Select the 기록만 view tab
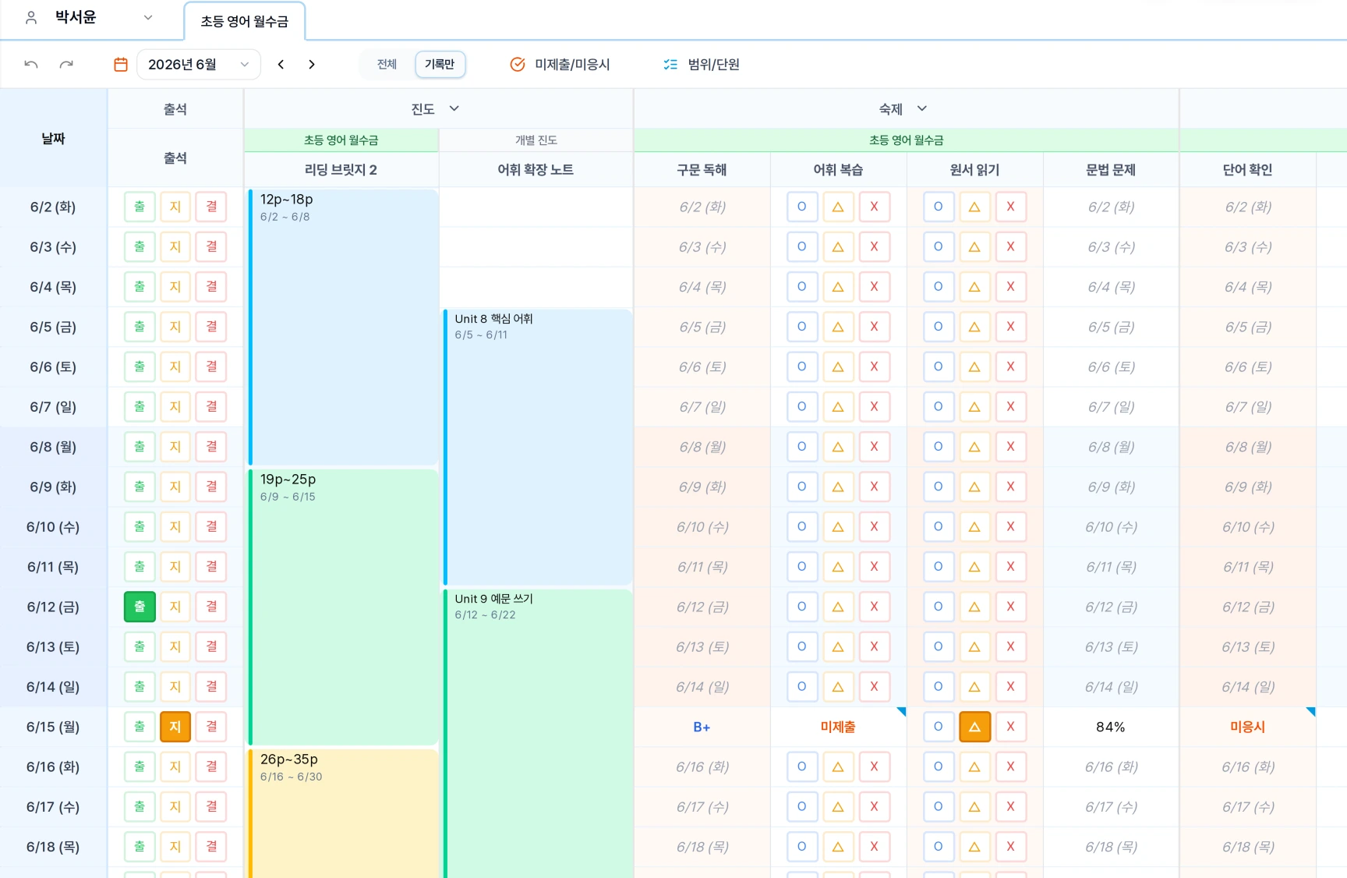The width and height of the screenshot is (1347, 878). click(x=440, y=64)
